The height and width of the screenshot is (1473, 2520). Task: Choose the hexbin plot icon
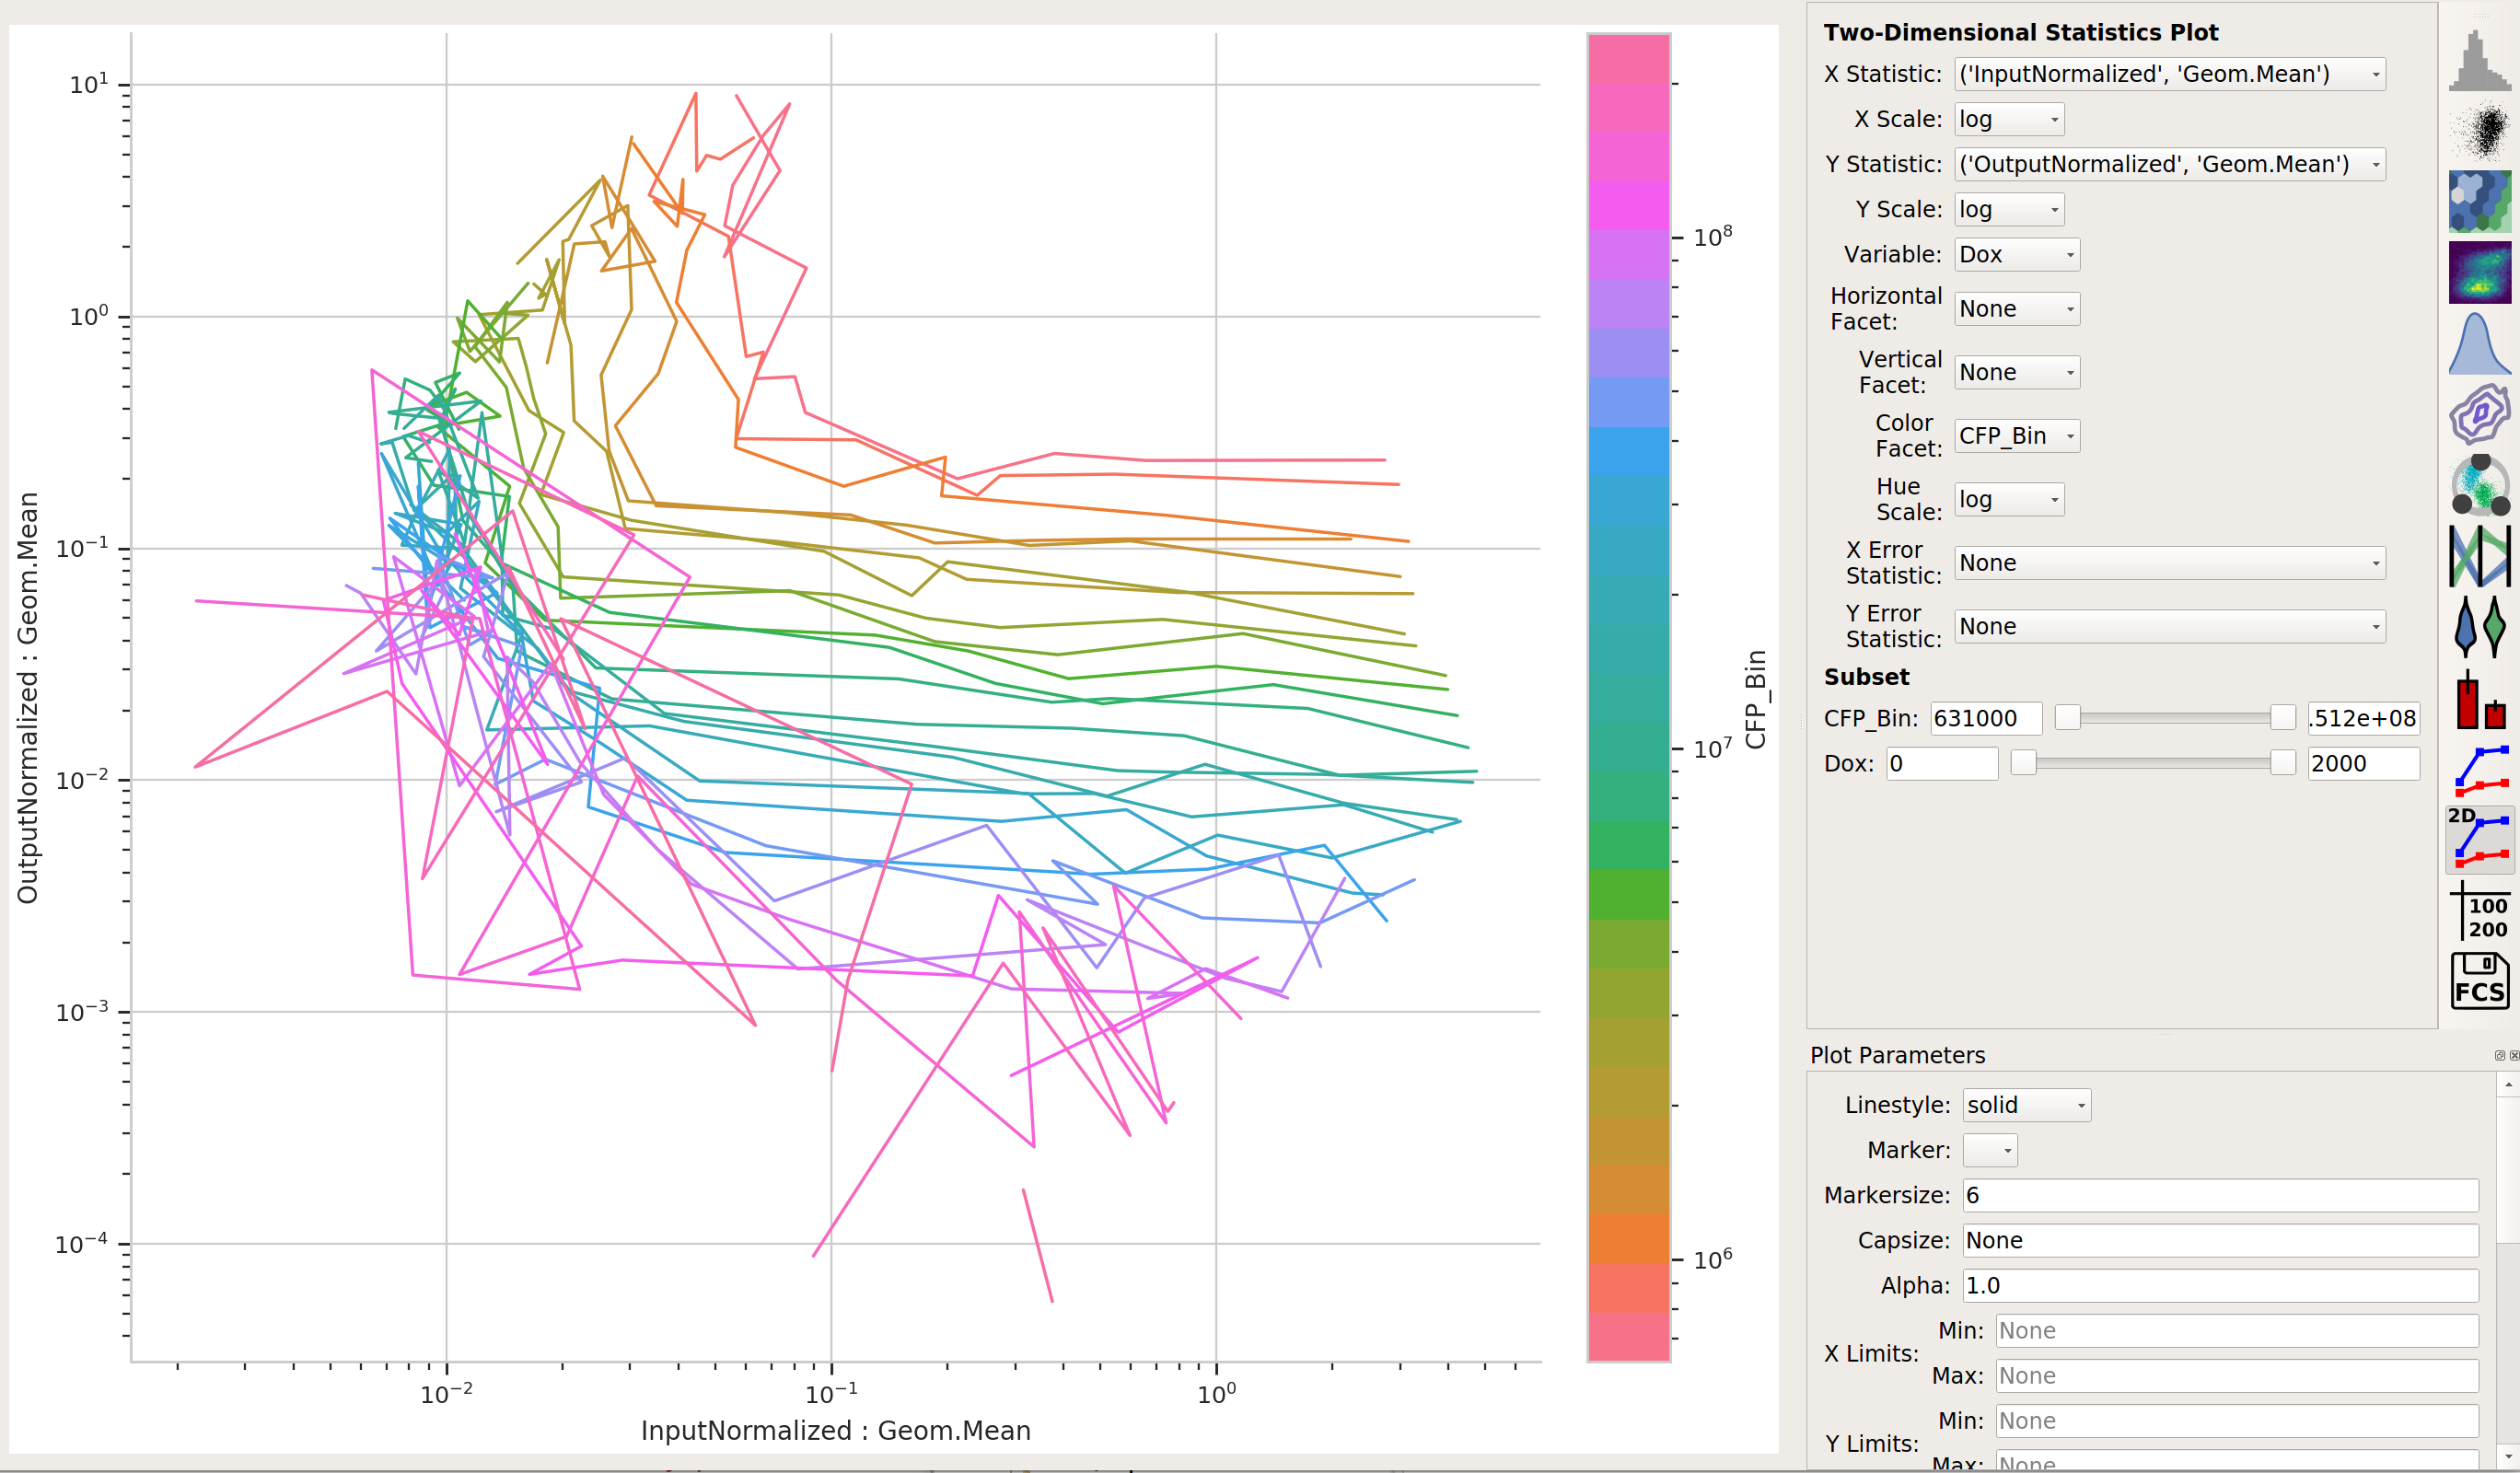[2479, 201]
